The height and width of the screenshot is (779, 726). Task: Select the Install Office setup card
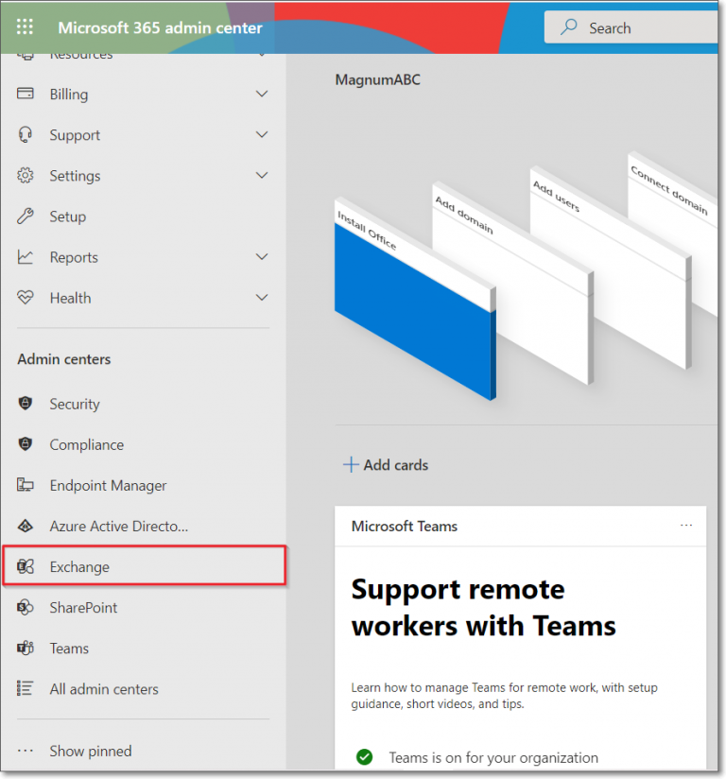click(x=415, y=298)
